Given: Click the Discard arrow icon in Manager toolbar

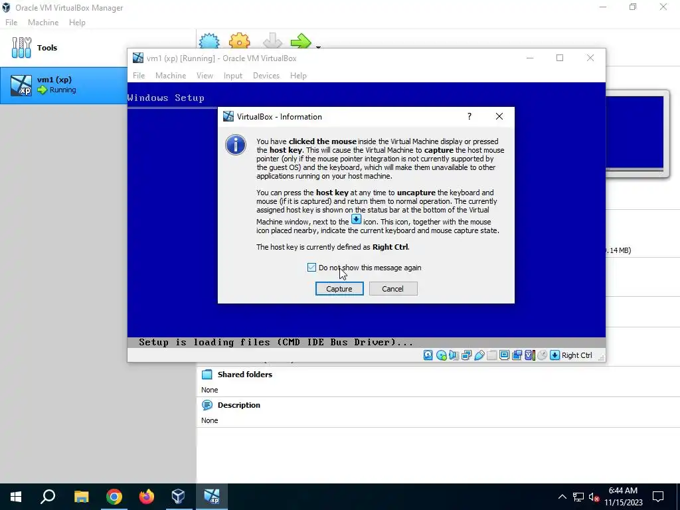Looking at the screenshot, I should [x=272, y=41].
